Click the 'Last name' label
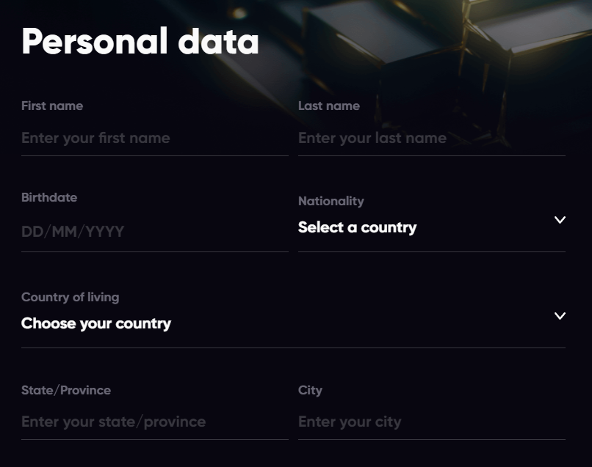592x467 pixels. (329, 106)
